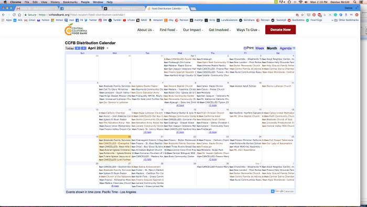This screenshot has width=367, height=207.
Task: Bookmark page with star icon
Action: 303,15
